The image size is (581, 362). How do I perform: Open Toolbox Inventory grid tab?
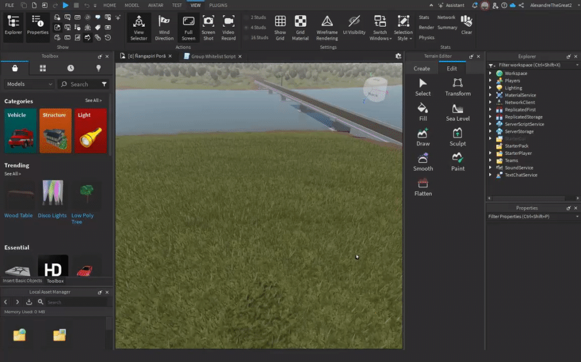pos(42,68)
